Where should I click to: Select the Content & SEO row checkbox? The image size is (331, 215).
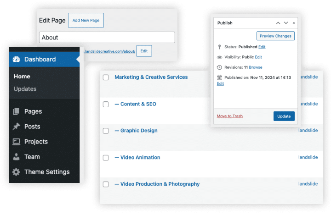pos(106,105)
